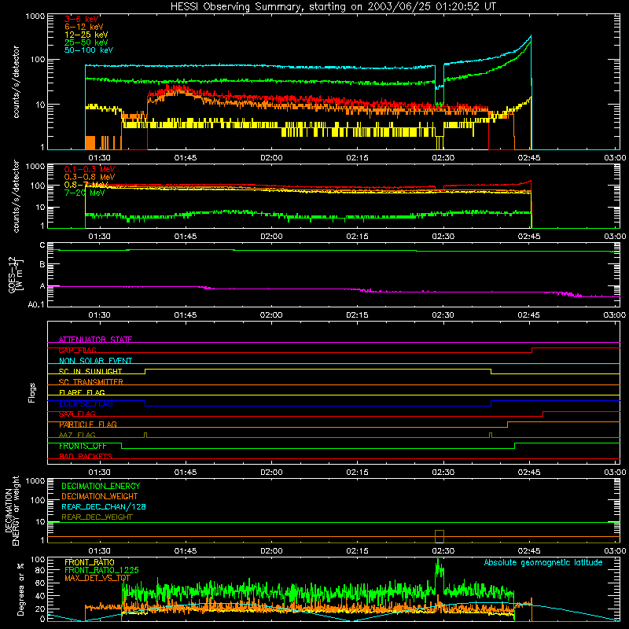Select the ECLIPSE_FLAG label
The width and height of the screenshot is (629, 629).
[x=86, y=403]
